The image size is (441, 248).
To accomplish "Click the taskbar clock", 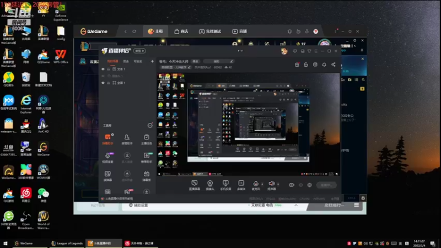I will coord(419,244).
